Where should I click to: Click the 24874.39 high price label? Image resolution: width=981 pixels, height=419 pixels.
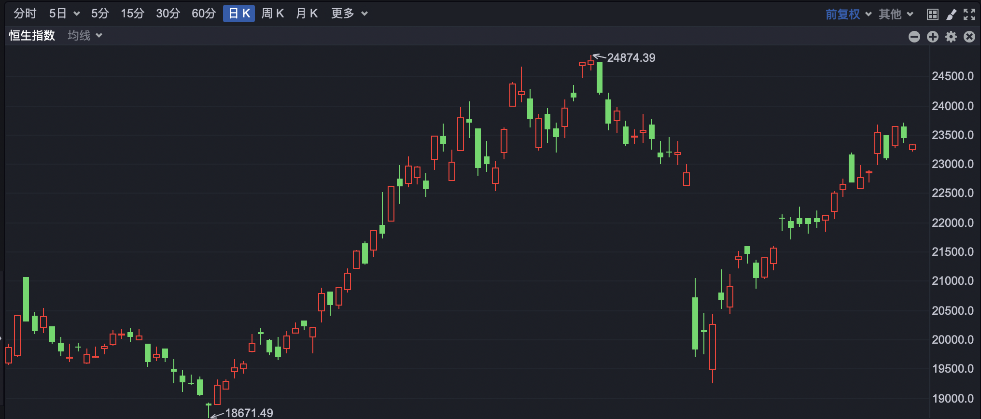coord(631,58)
